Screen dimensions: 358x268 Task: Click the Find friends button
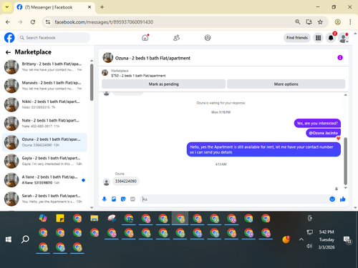(x=297, y=38)
